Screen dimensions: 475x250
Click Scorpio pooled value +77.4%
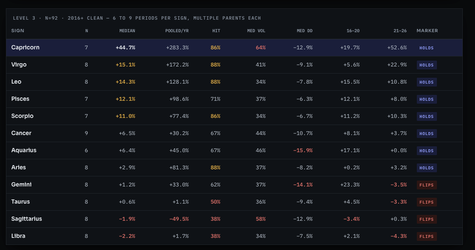179,116
